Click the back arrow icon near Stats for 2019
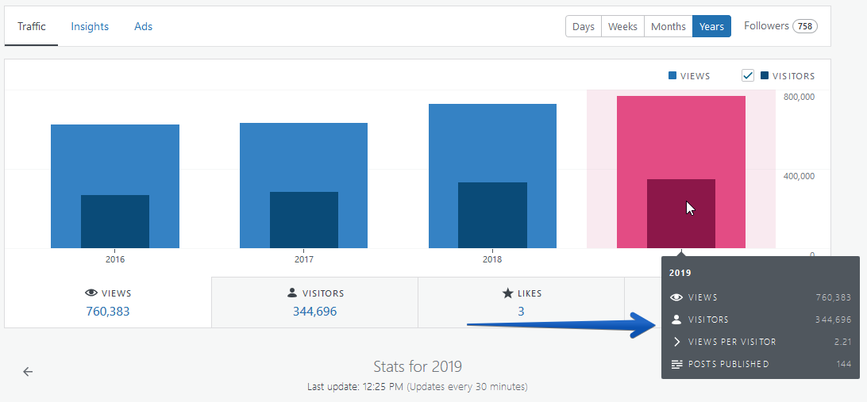The width and height of the screenshot is (867, 402). [28, 372]
